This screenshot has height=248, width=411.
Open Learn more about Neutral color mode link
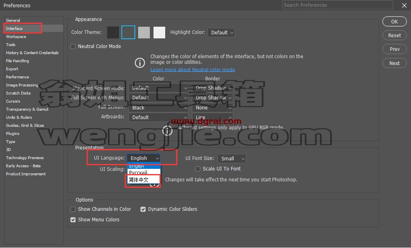pos(193,69)
